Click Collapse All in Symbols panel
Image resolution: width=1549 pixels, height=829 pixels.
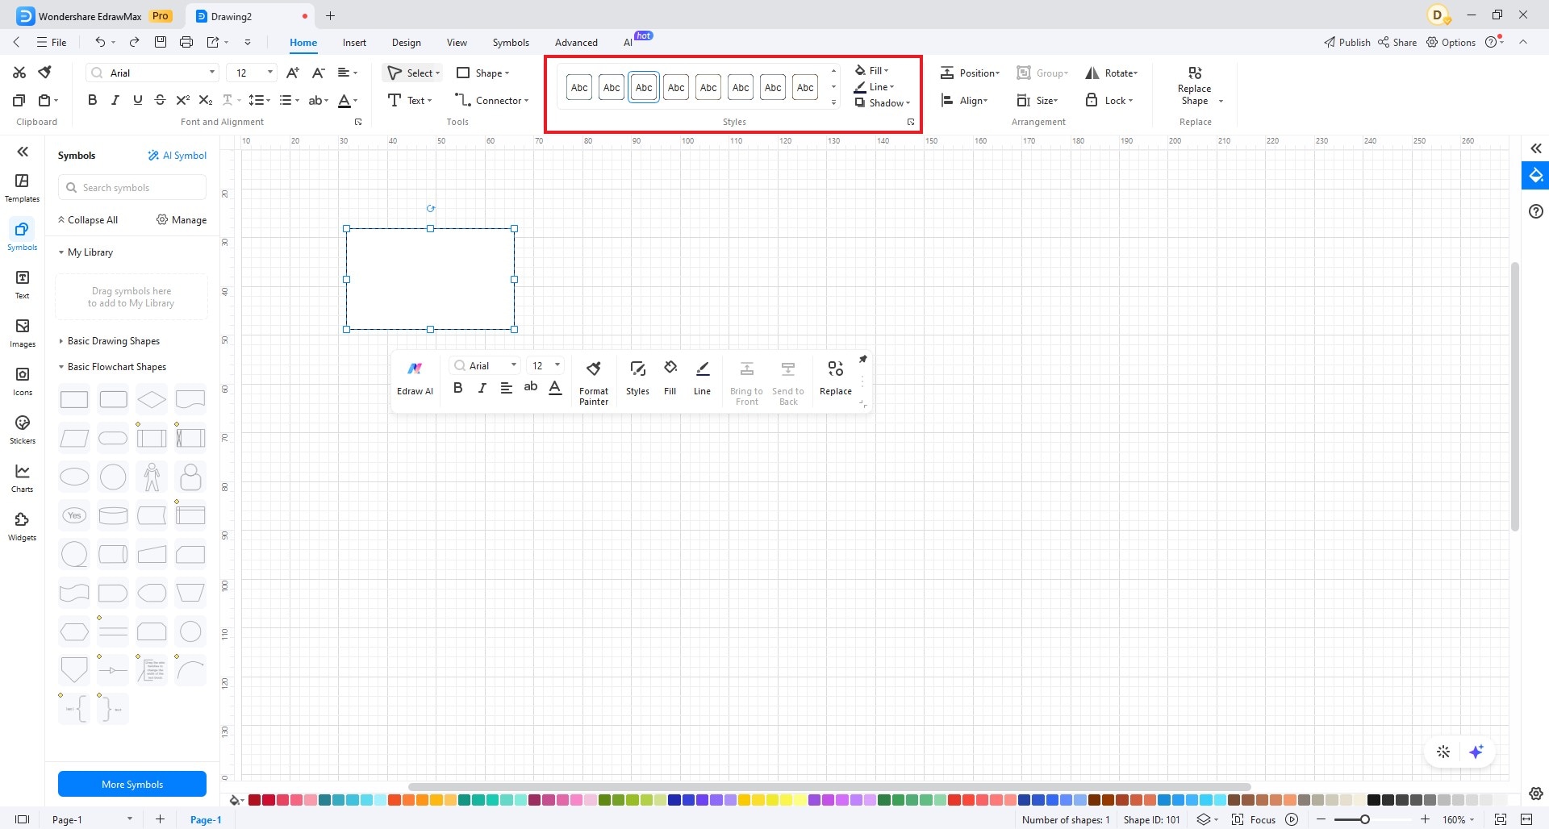[87, 220]
